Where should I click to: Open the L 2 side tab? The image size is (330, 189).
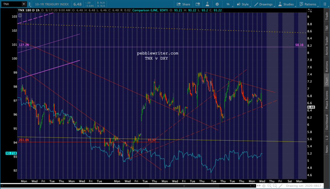pyautogui.click(x=327, y=138)
